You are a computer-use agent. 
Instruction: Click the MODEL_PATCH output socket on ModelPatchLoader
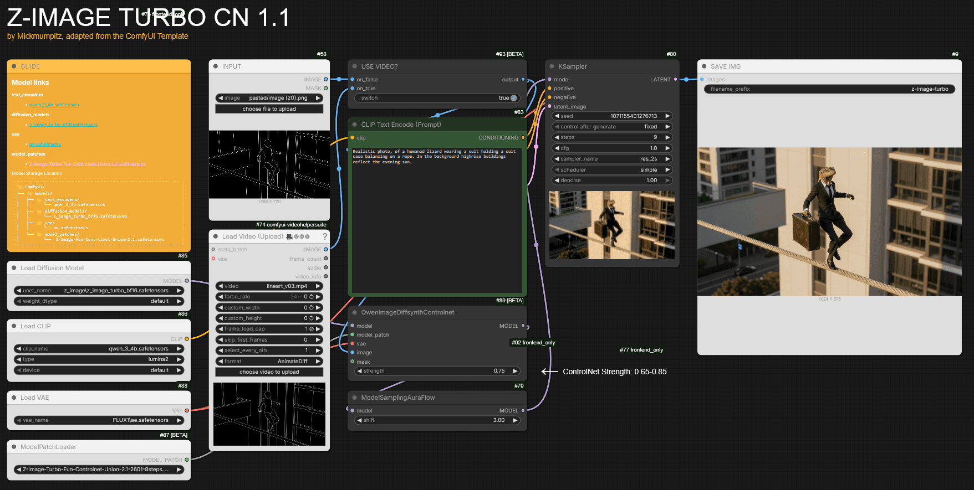(187, 460)
